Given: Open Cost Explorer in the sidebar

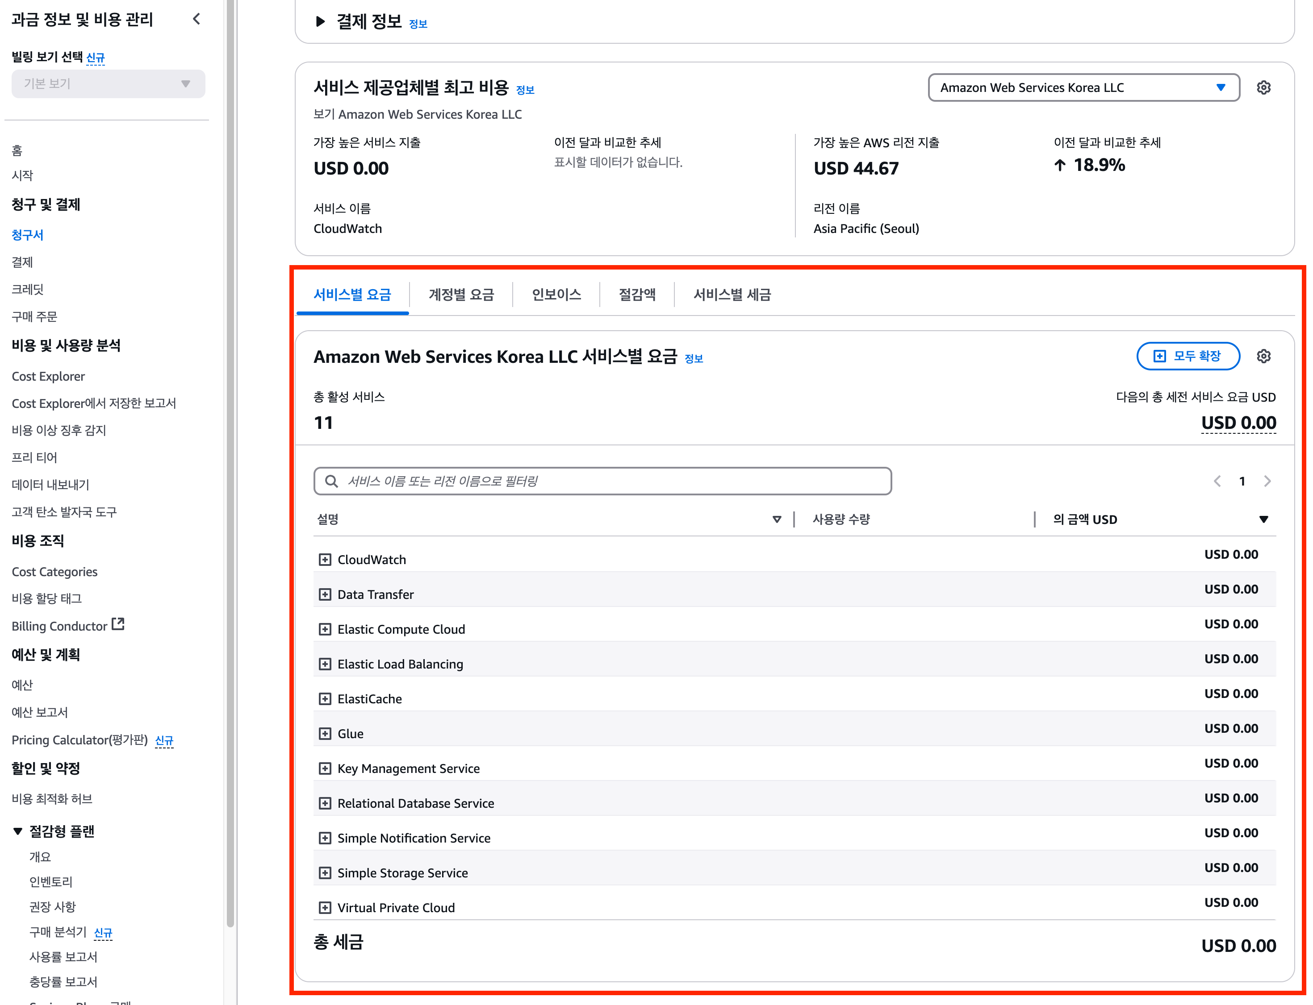Looking at the screenshot, I should click(48, 376).
